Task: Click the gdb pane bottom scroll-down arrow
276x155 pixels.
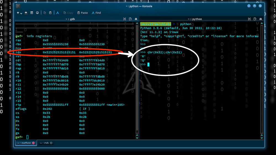Action: pos(137,138)
